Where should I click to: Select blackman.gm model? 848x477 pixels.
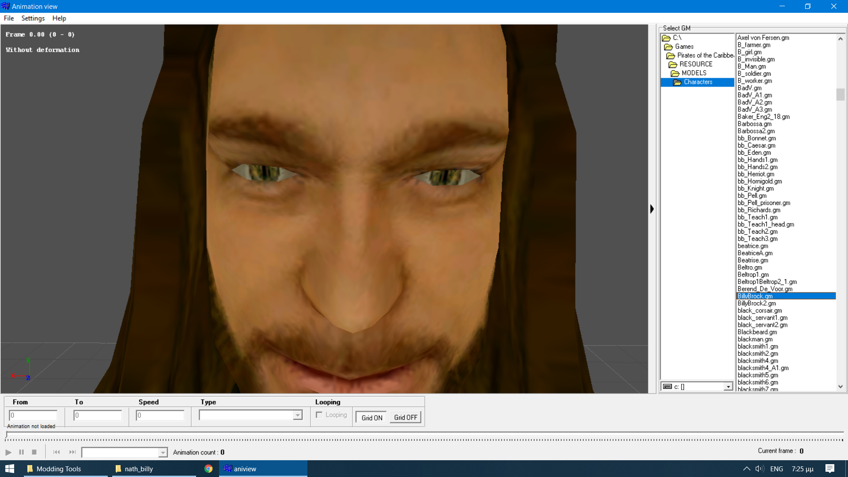tap(755, 339)
